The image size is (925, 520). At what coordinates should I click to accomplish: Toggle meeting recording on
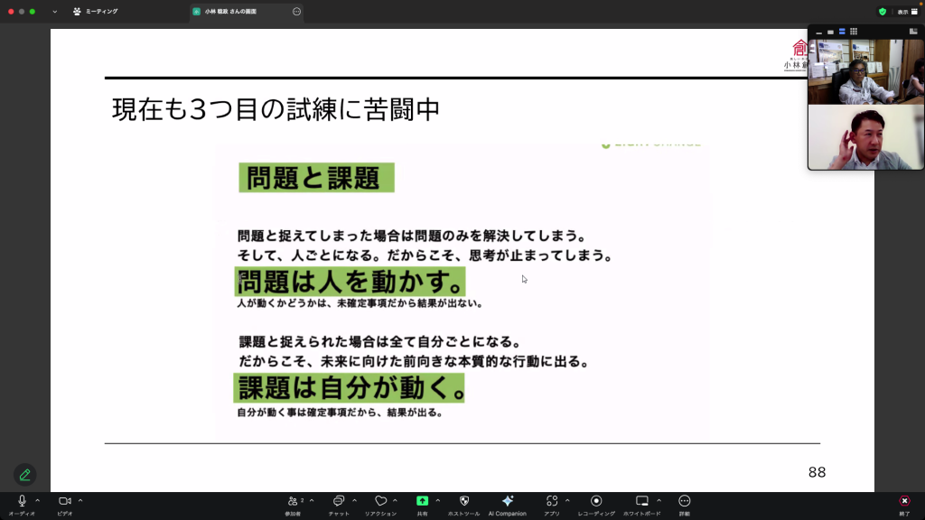point(596,501)
